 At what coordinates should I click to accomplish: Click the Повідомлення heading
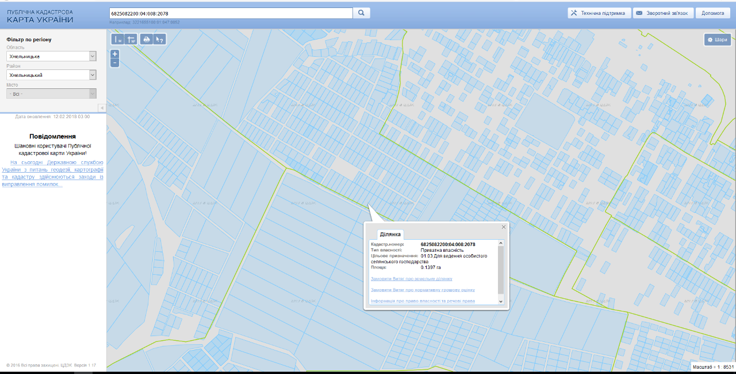coord(53,137)
